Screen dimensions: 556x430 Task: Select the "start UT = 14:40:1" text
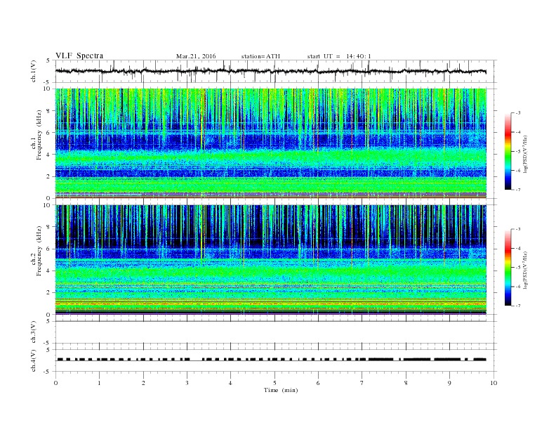pos(339,56)
